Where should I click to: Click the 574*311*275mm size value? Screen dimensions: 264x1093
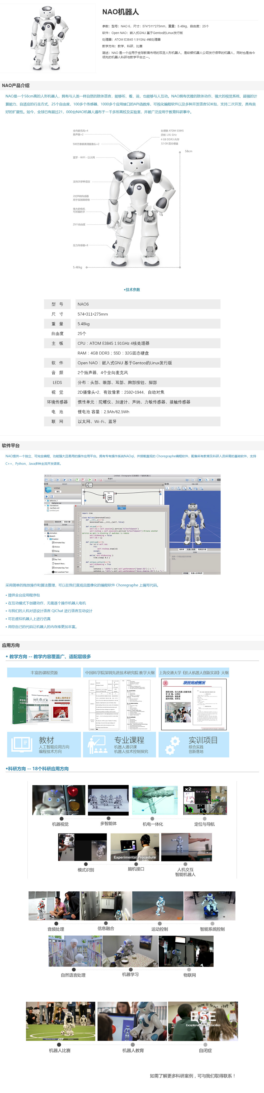point(148,314)
